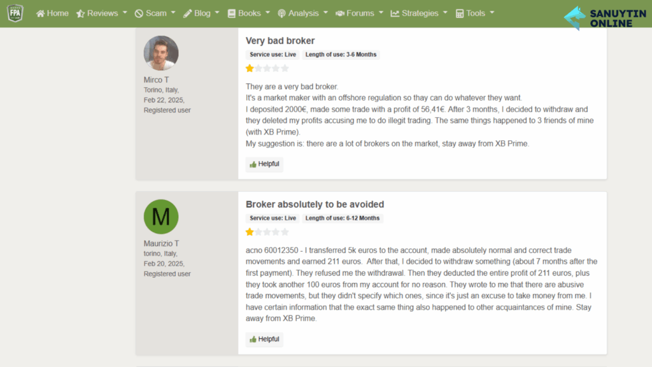
Task: Click the Blog pencil icon
Action: 188,14
